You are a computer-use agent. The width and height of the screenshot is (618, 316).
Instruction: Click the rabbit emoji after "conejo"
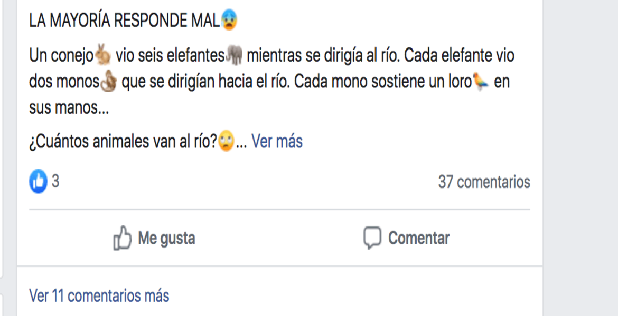pyautogui.click(x=103, y=55)
